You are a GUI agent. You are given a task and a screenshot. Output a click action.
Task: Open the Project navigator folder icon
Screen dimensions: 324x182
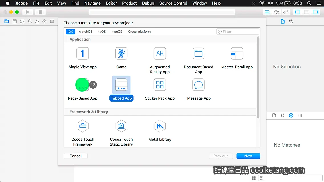point(7,21)
